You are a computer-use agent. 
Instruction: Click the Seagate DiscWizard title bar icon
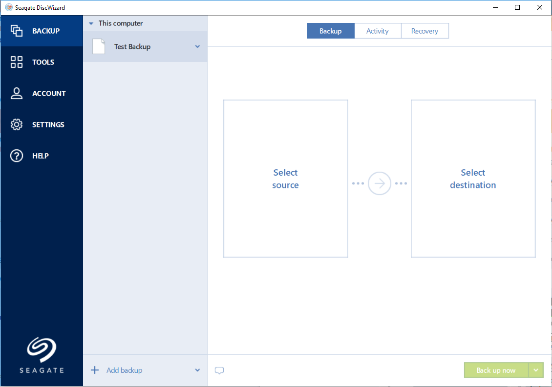(x=9, y=7)
